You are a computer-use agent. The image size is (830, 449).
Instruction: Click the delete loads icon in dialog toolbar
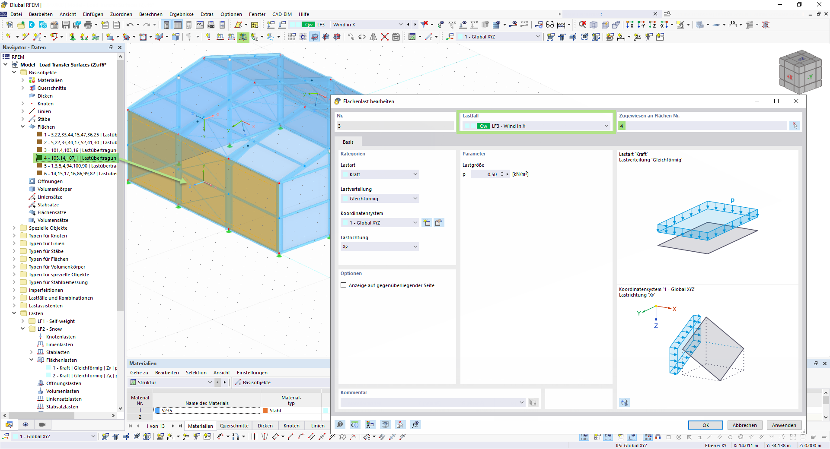point(400,425)
